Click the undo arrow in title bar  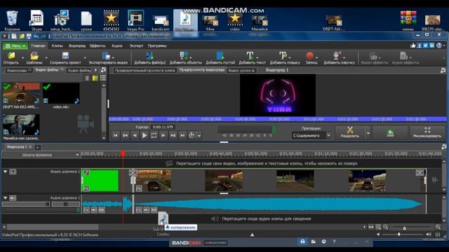point(36,36)
